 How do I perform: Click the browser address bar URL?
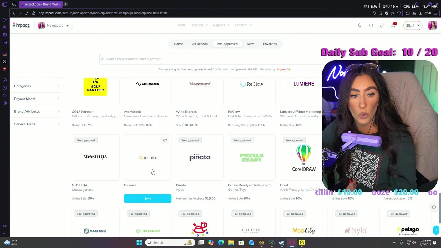[x=103, y=13]
